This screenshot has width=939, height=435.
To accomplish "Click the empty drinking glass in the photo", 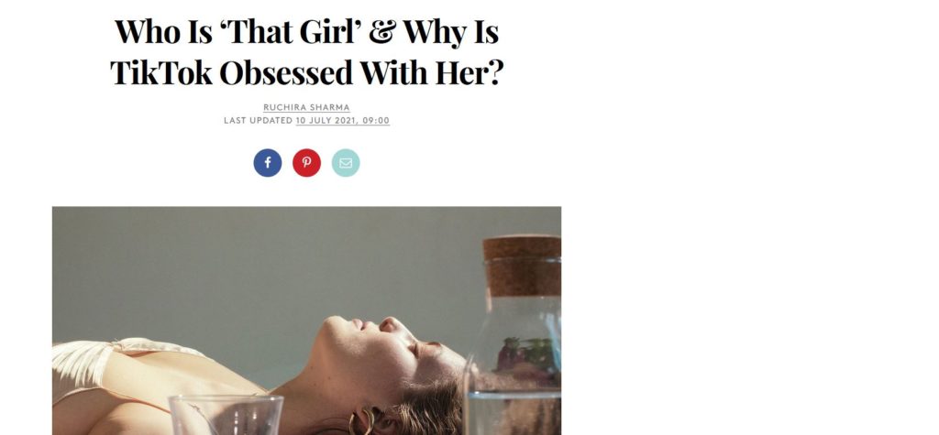I will click(226, 415).
